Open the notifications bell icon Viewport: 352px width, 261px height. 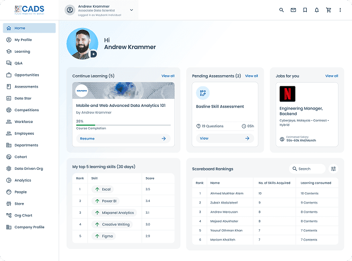pyautogui.click(x=316, y=10)
